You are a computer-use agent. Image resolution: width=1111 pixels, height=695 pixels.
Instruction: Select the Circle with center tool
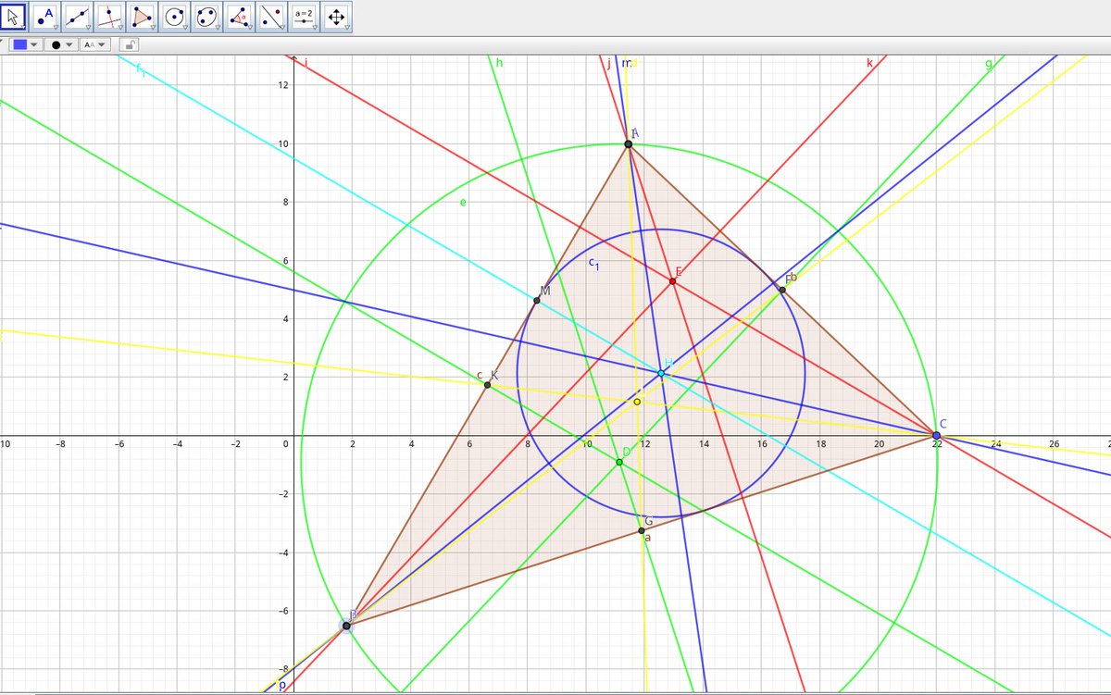174,16
